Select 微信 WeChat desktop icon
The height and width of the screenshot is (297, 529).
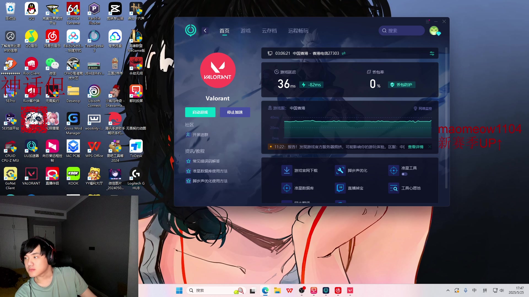coord(52,67)
